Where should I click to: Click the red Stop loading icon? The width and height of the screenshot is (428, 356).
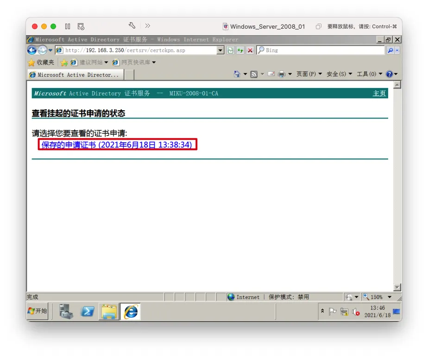[x=250, y=50]
